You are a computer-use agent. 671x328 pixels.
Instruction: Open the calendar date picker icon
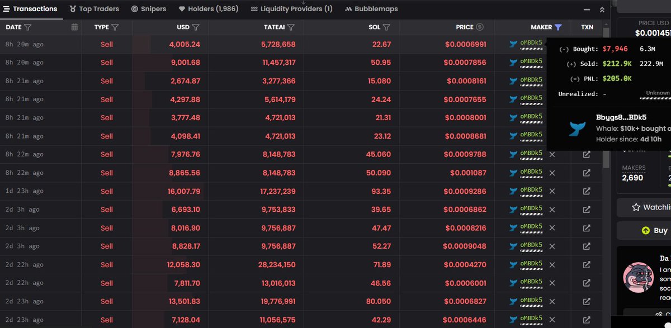tap(75, 27)
